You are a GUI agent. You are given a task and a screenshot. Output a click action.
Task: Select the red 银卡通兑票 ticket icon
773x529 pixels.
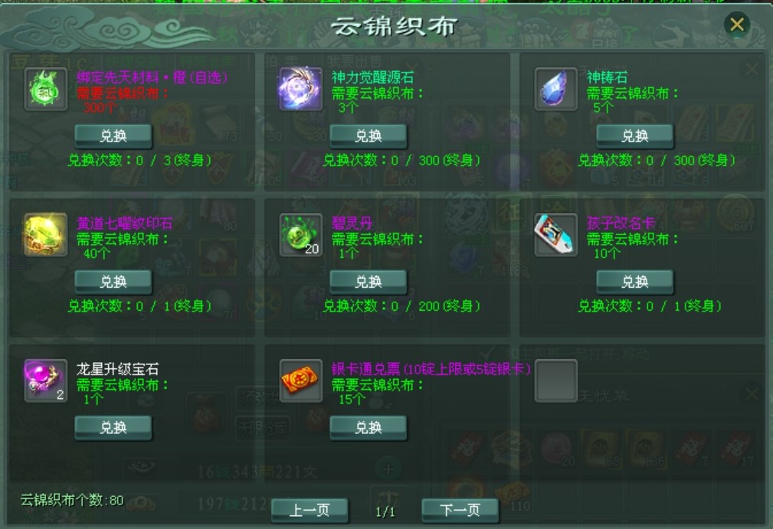(301, 380)
